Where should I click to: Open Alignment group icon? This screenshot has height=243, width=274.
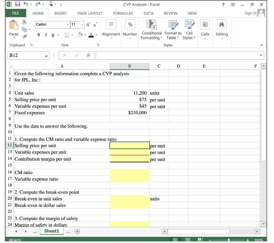coord(111,24)
